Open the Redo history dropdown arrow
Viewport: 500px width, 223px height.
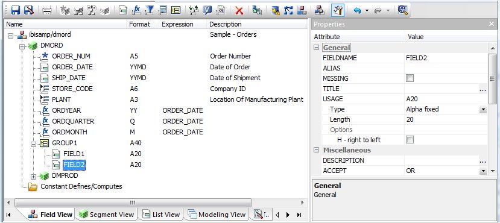point(388,11)
